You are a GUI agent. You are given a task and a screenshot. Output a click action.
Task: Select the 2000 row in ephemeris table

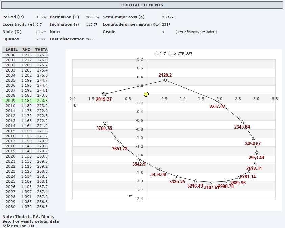(x=25, y=55)
